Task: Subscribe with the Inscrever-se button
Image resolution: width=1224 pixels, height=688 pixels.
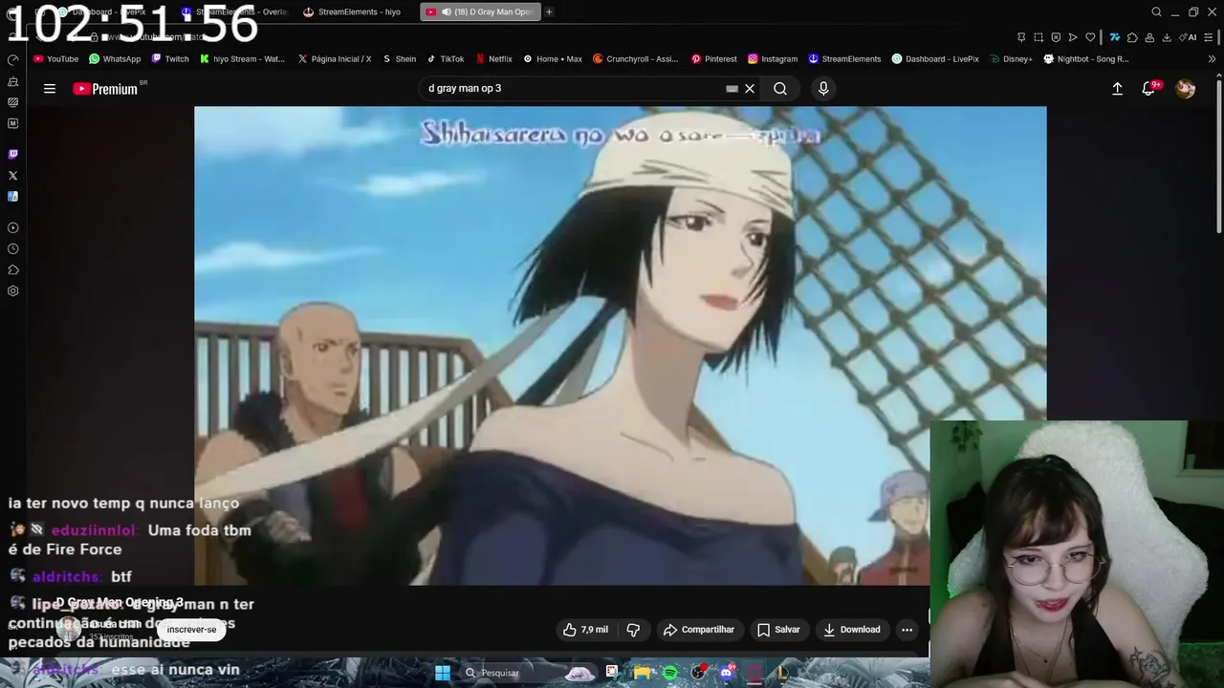Action: pos(191,630)
